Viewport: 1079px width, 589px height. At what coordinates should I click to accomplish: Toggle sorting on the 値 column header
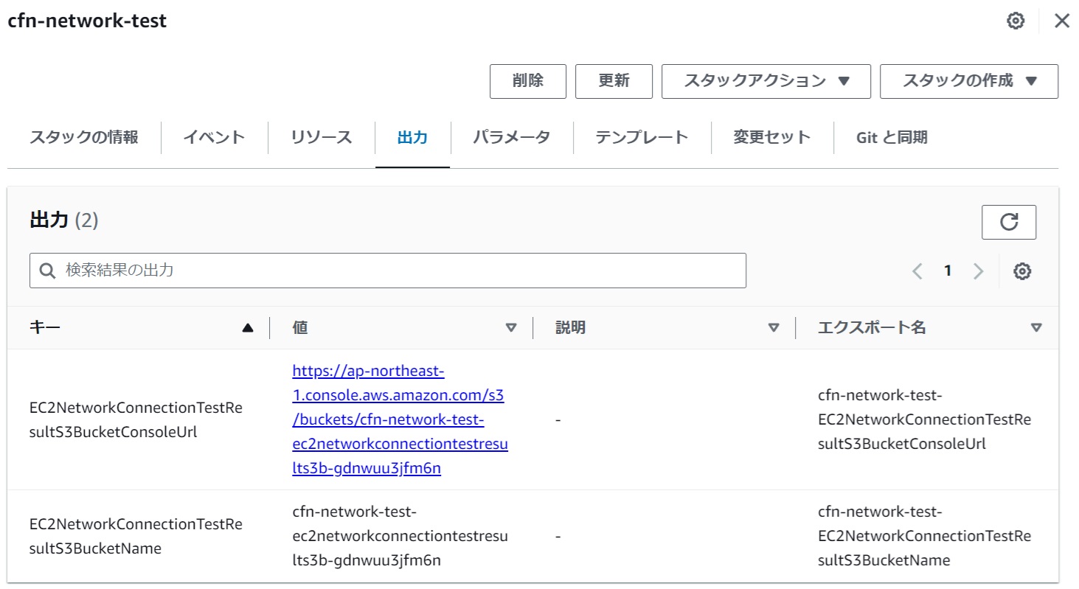tap(512, 328)
